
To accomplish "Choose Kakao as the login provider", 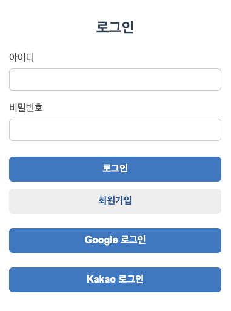I will (x=115, y=280).
